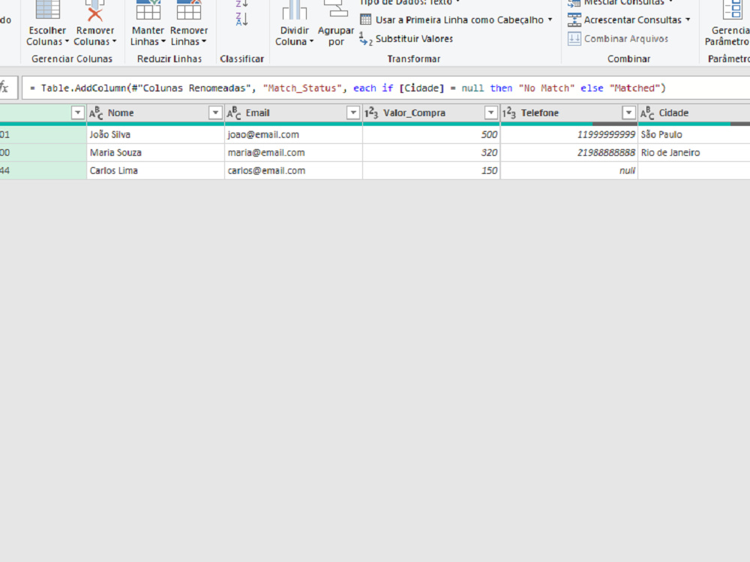Screen dimensions: 750x562
Task: Open Email column filter dropdown
Action: click(x=353, y=113)
